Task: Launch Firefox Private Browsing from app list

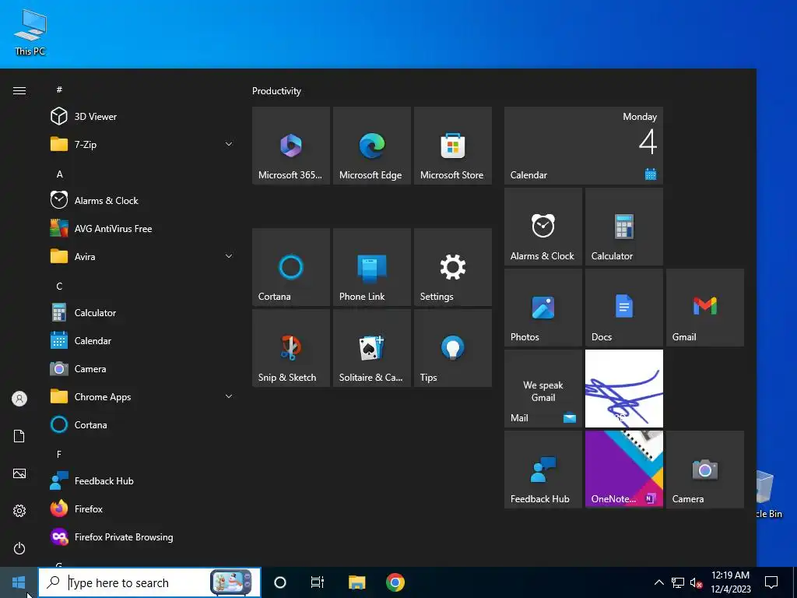Action: pos(142,537)
